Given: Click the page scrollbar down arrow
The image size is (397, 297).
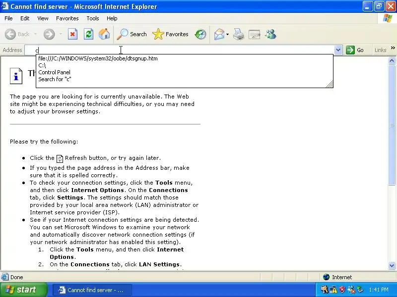Looking at the screenshot, I should pyautogui.click(x=392, y=265).
